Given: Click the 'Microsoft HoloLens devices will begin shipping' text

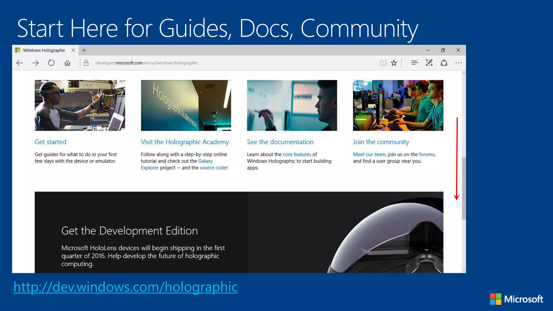Looking at the screenshot, I should [143, 256].
